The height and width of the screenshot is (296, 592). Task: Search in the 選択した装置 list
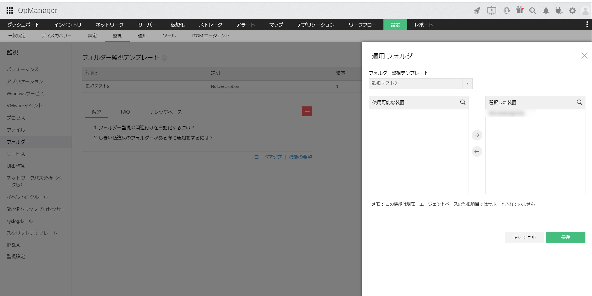(579, 102)
